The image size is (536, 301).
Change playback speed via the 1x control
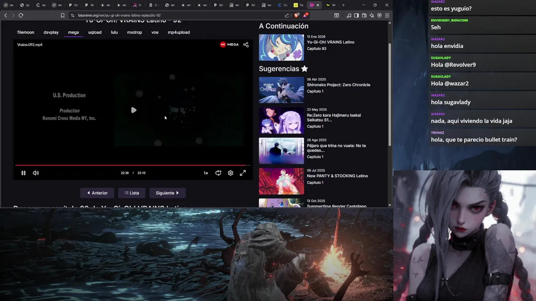[206, 173]
